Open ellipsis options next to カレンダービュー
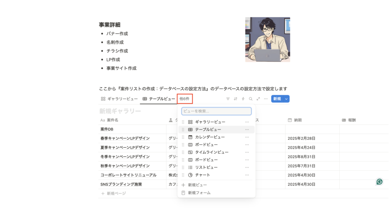 247,137
